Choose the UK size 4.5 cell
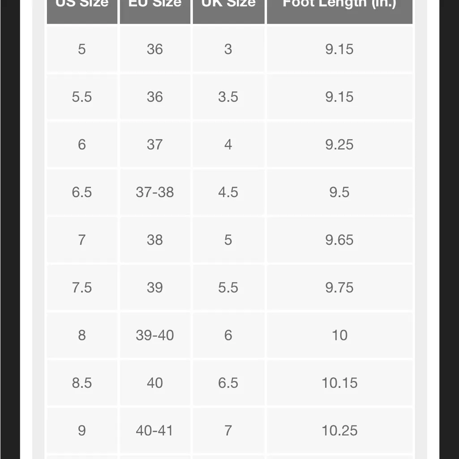The image size is (459, 459). coord(228,192)
